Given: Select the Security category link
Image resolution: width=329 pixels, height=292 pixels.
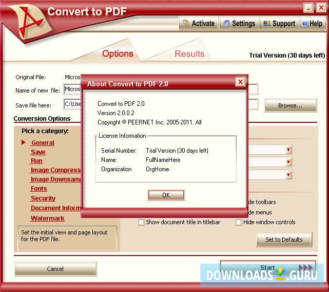Looking at the screenshot, I should (x=43, y=198).
